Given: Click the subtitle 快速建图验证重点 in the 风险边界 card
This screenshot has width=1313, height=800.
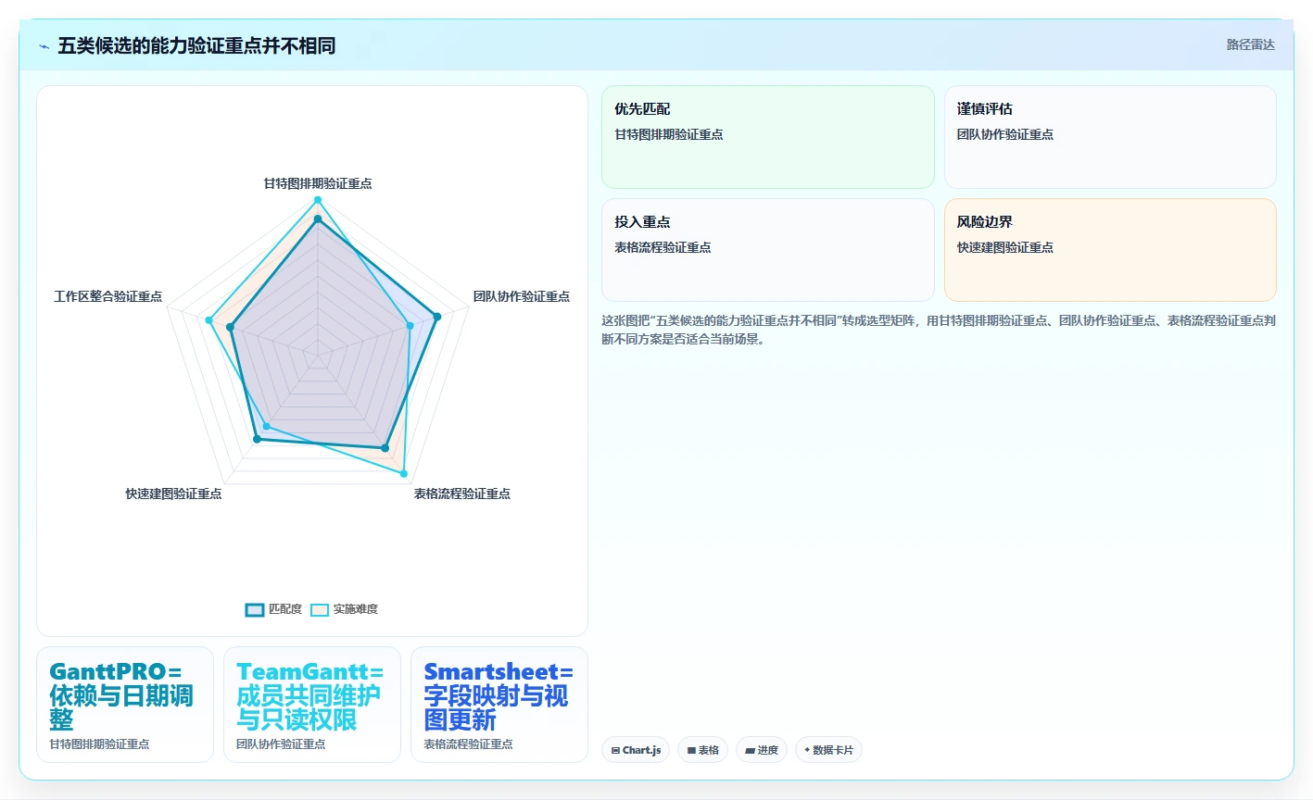Looking at the screenshot, I should pyautogui.click(x=1005, y=247).
